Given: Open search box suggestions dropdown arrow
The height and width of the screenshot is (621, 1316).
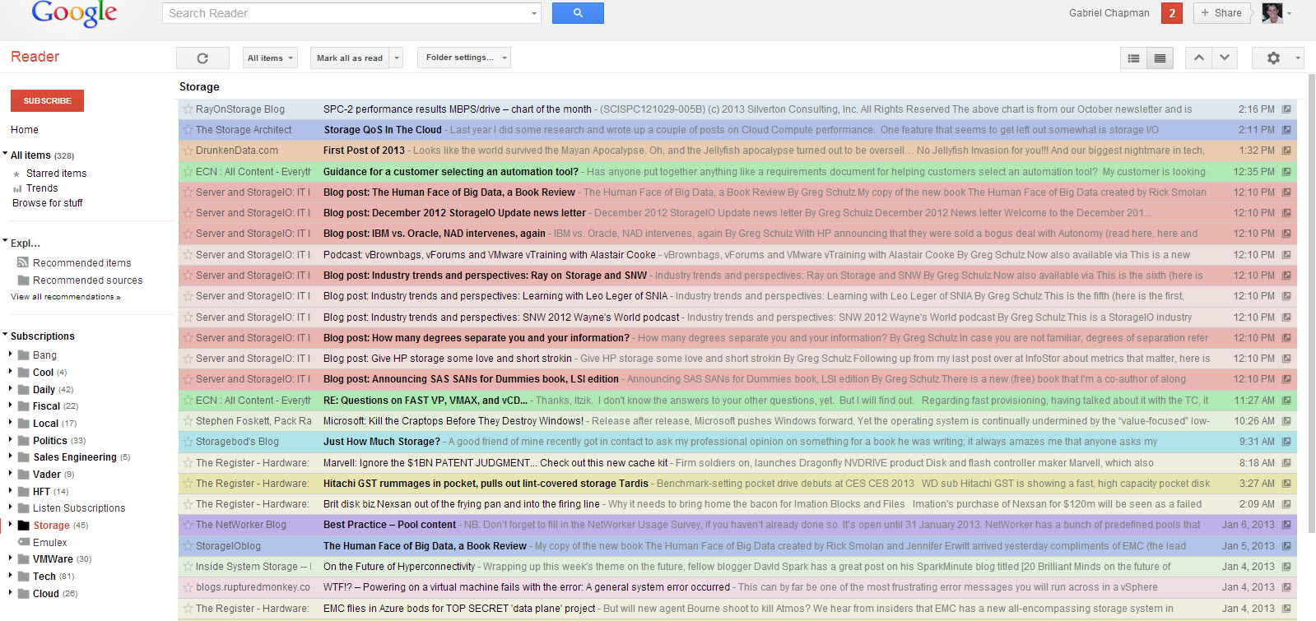Looking at the screenshot, I should (534, 13).
